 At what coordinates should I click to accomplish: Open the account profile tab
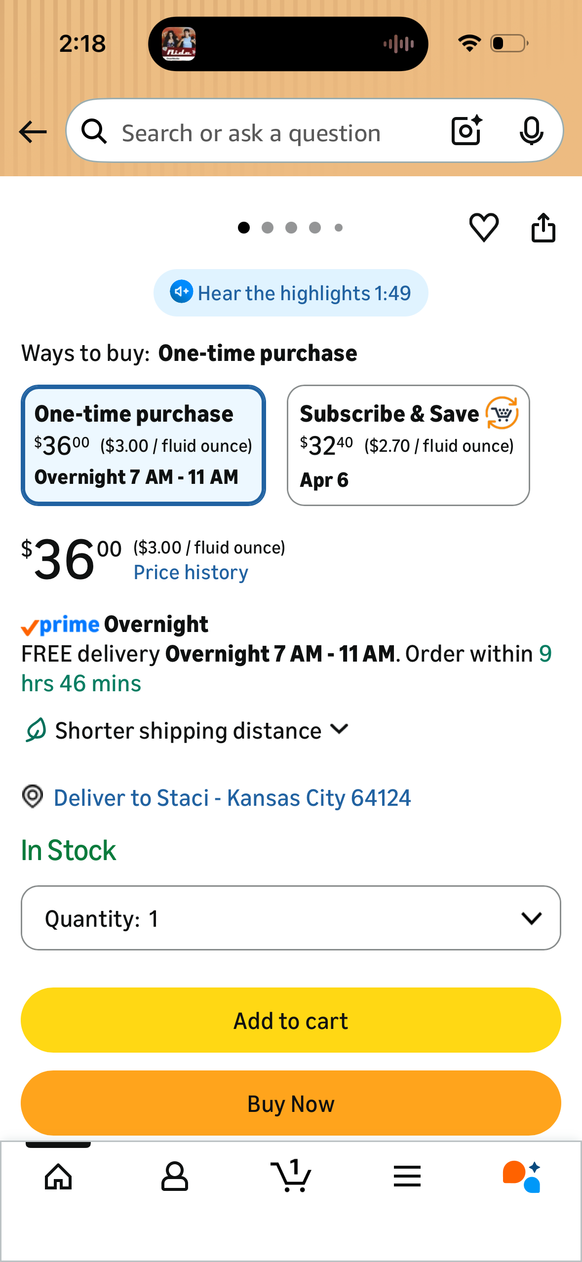tap(175, 1177)
